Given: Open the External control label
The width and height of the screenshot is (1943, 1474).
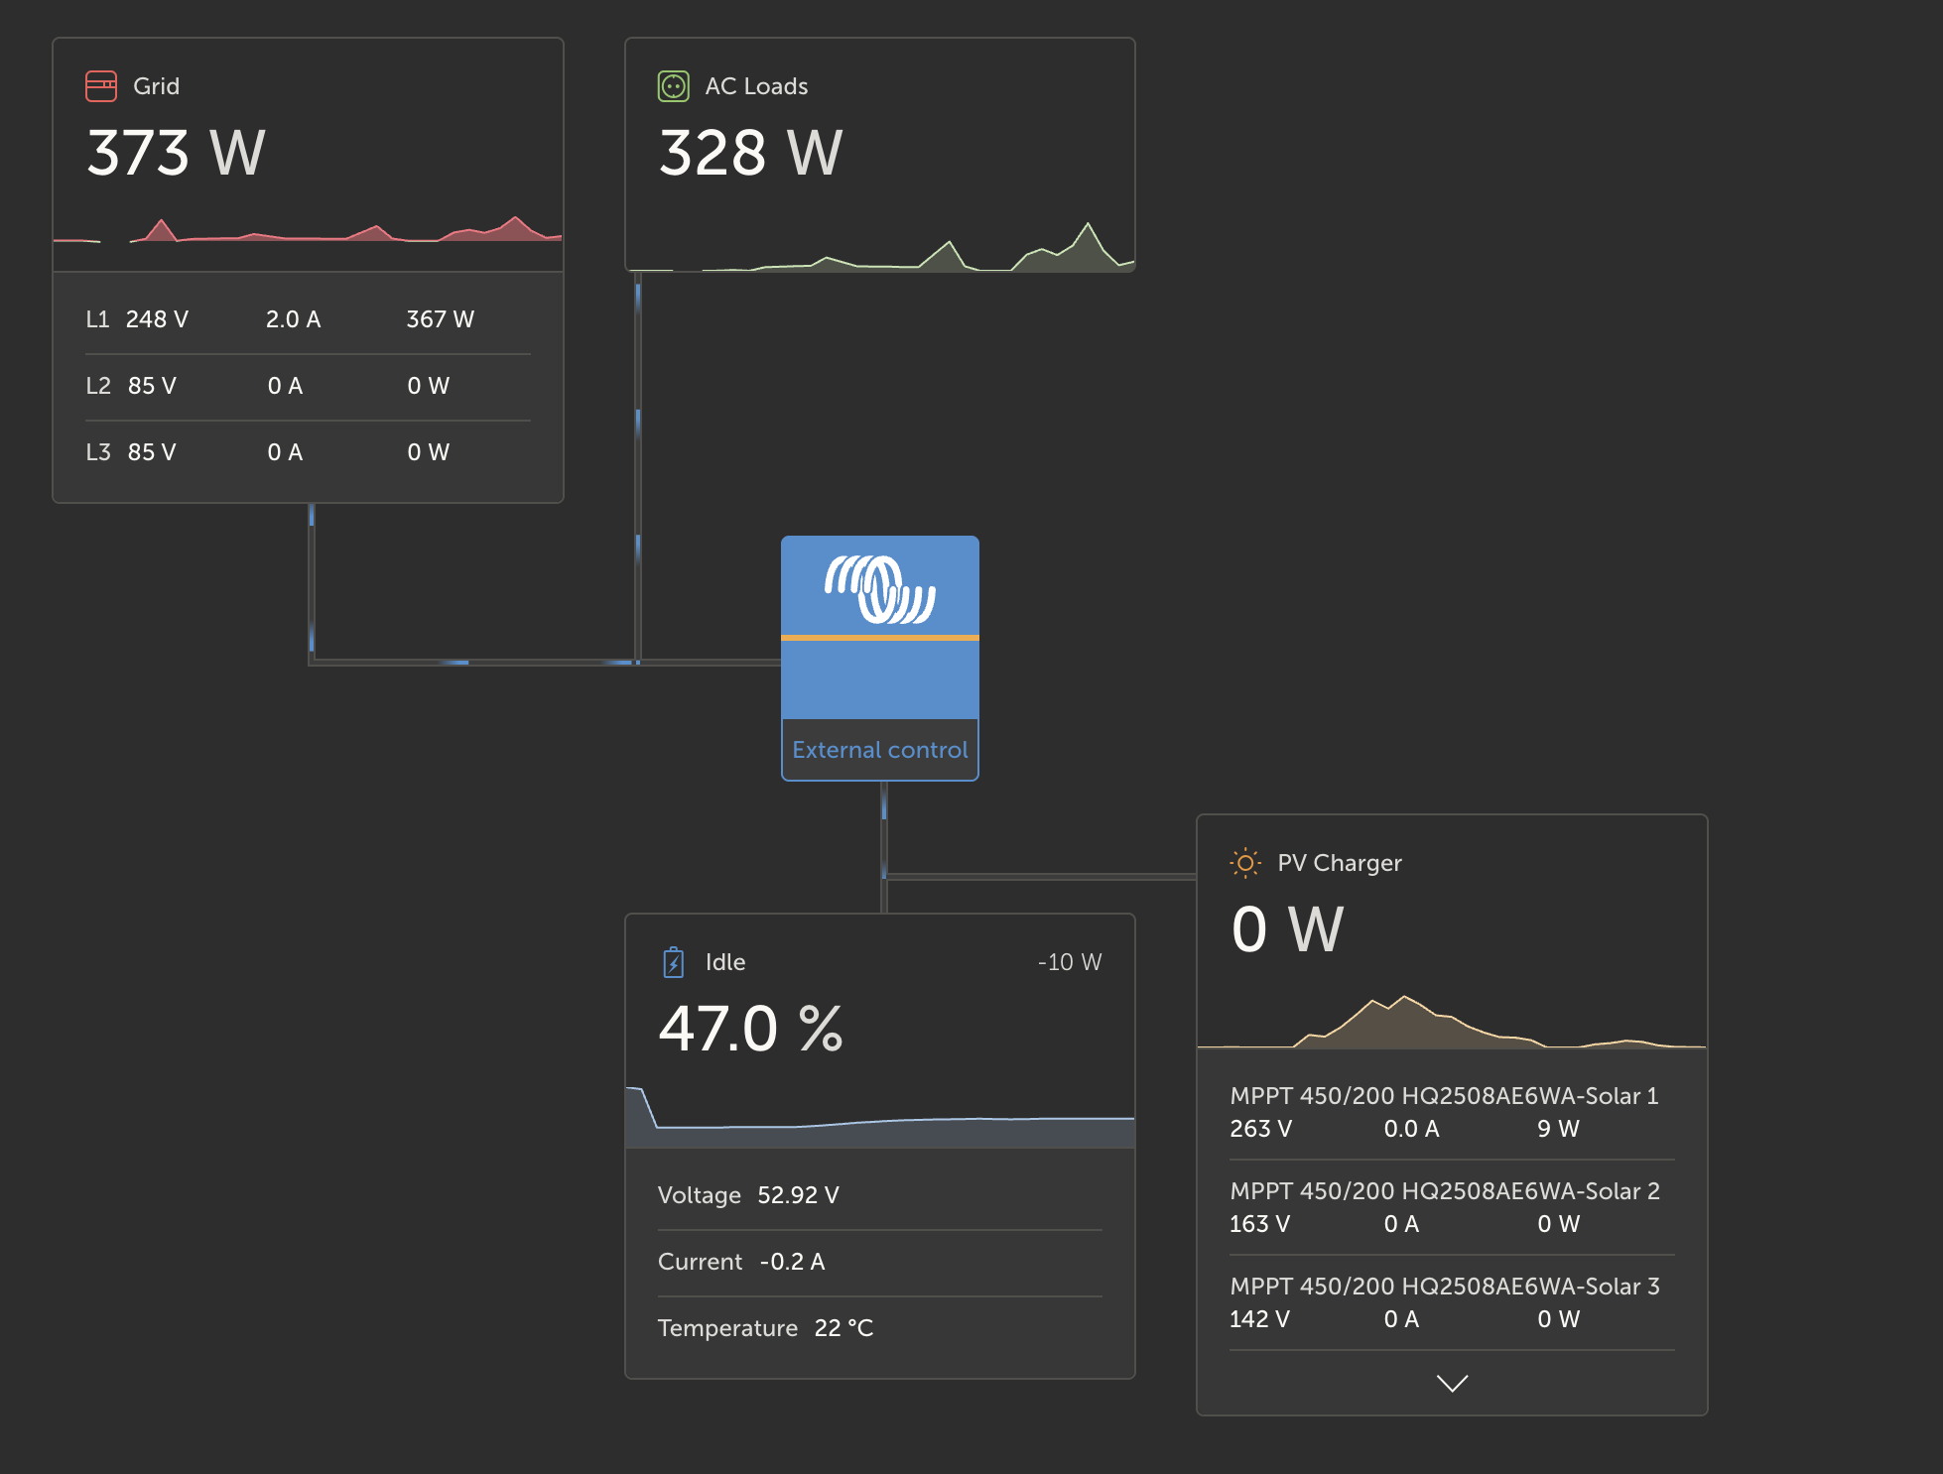Looking at the screenshot, I should pyautogui.click(x=879, y=750).
